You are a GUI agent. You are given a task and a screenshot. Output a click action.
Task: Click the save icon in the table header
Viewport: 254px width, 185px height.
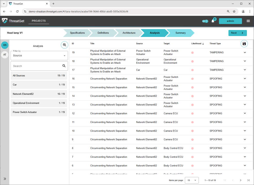[244, 43]
